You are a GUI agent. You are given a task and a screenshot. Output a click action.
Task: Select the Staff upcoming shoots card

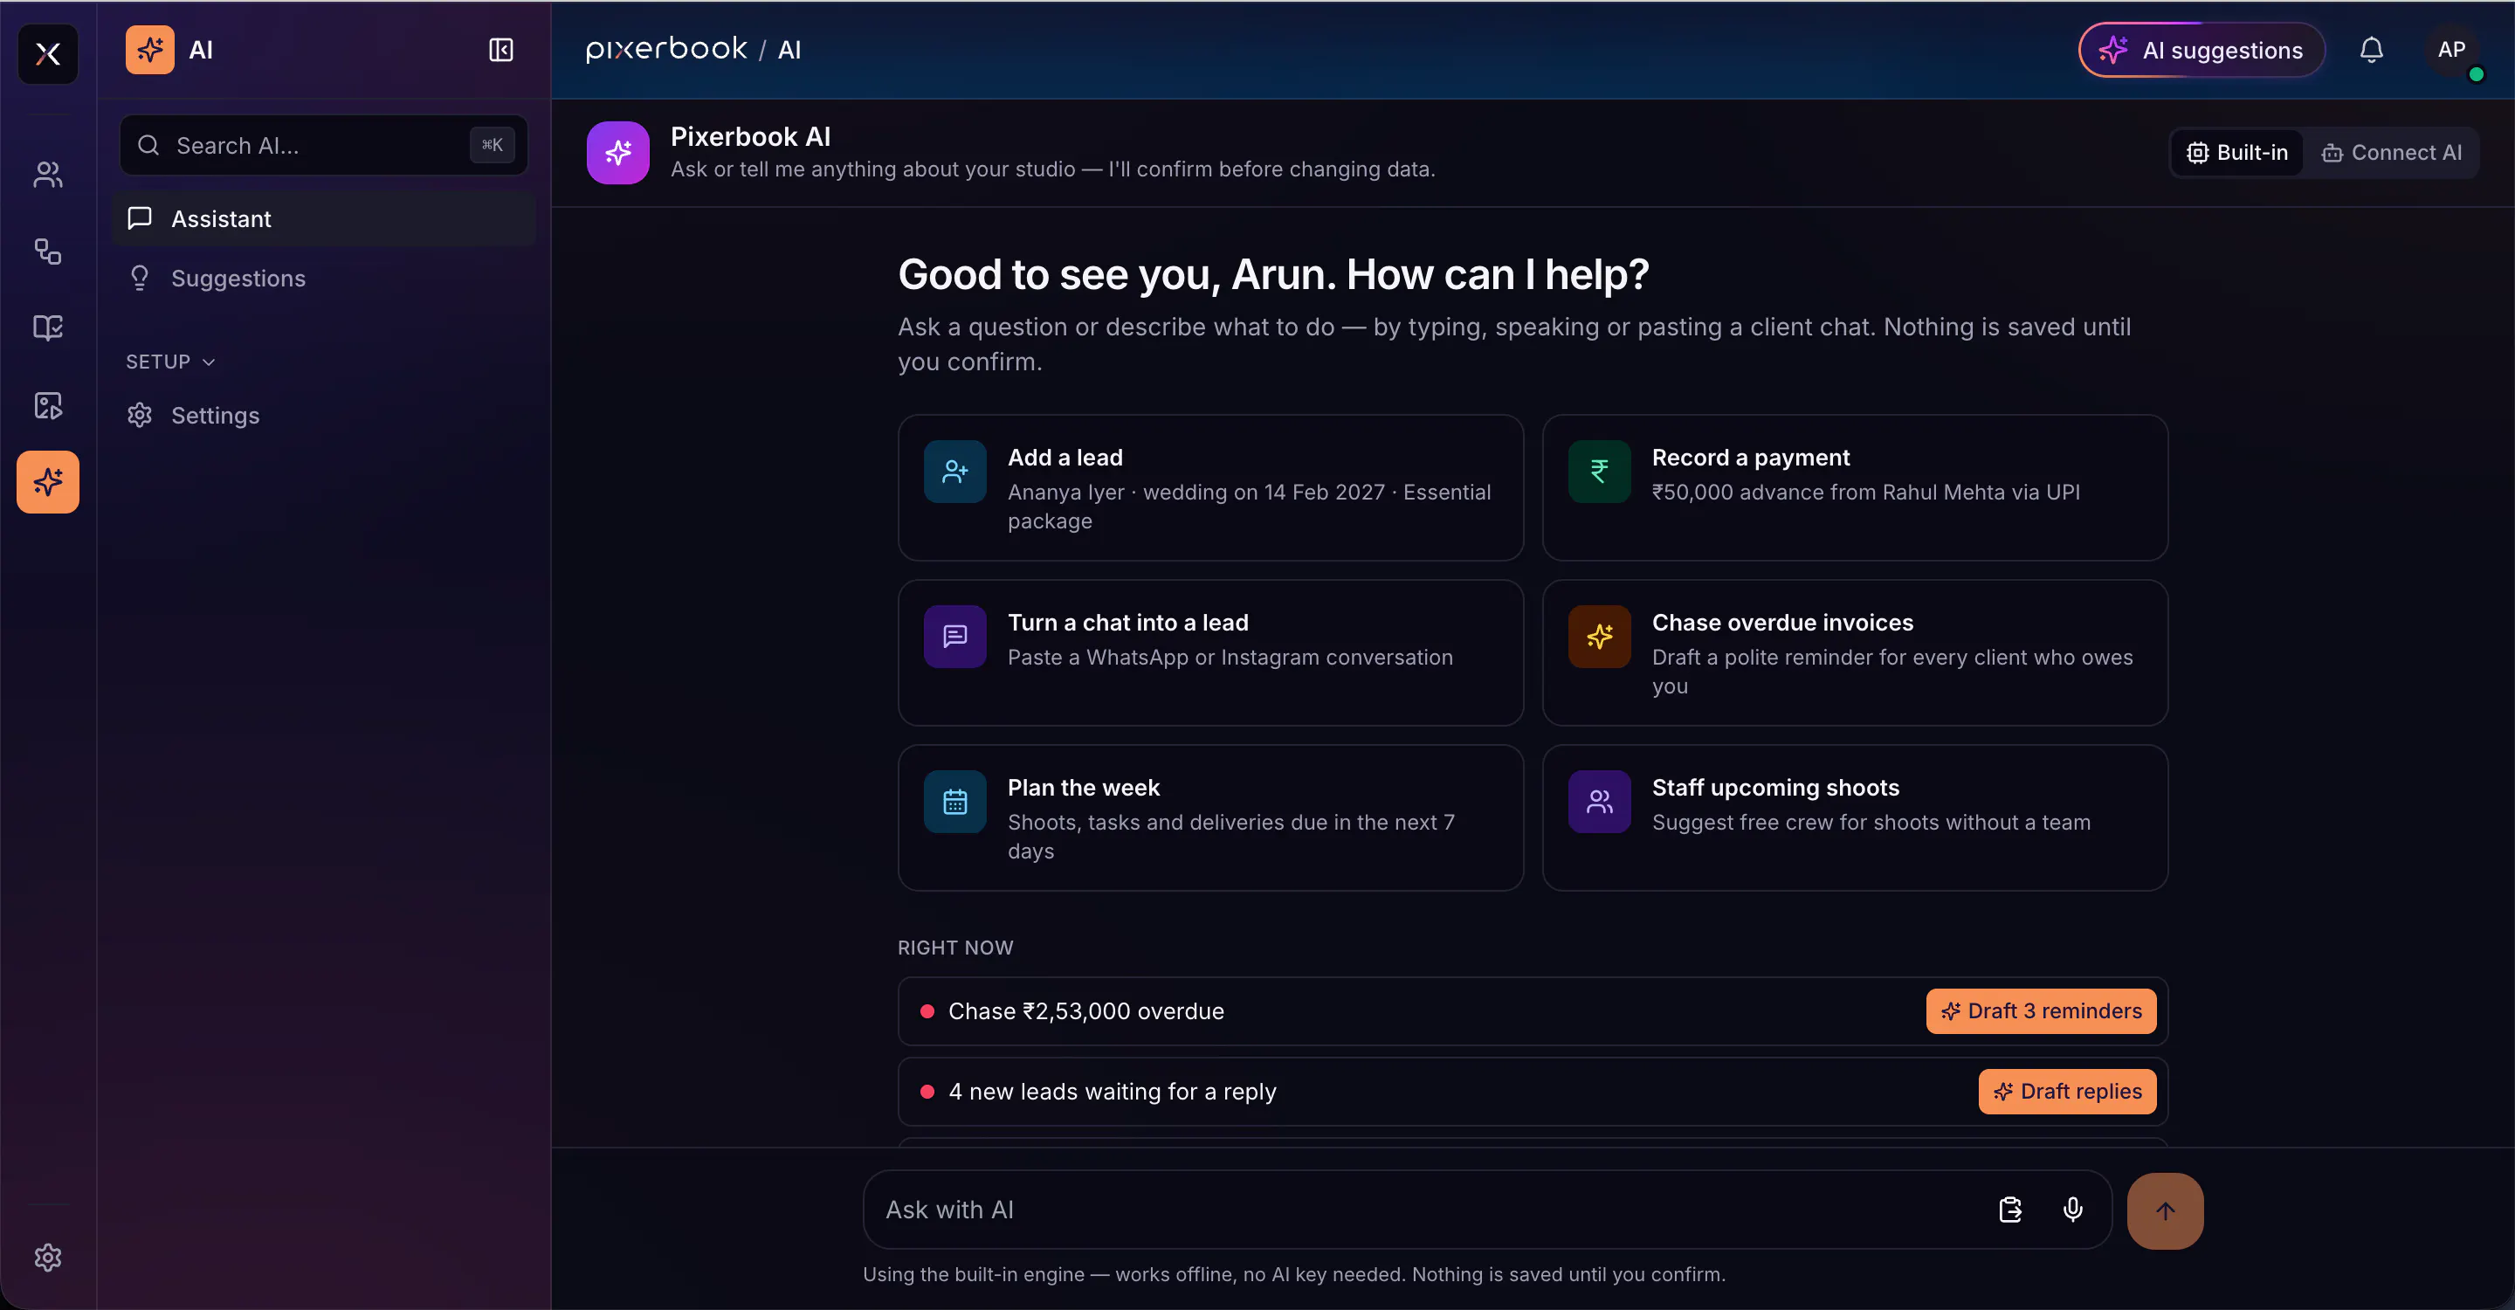click(x=1855, y=817)
